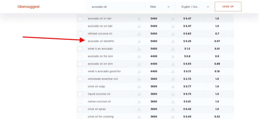Tick the checkbox for 'avocado oil in hair'
The image size is (259, 119).
(80, 19)
